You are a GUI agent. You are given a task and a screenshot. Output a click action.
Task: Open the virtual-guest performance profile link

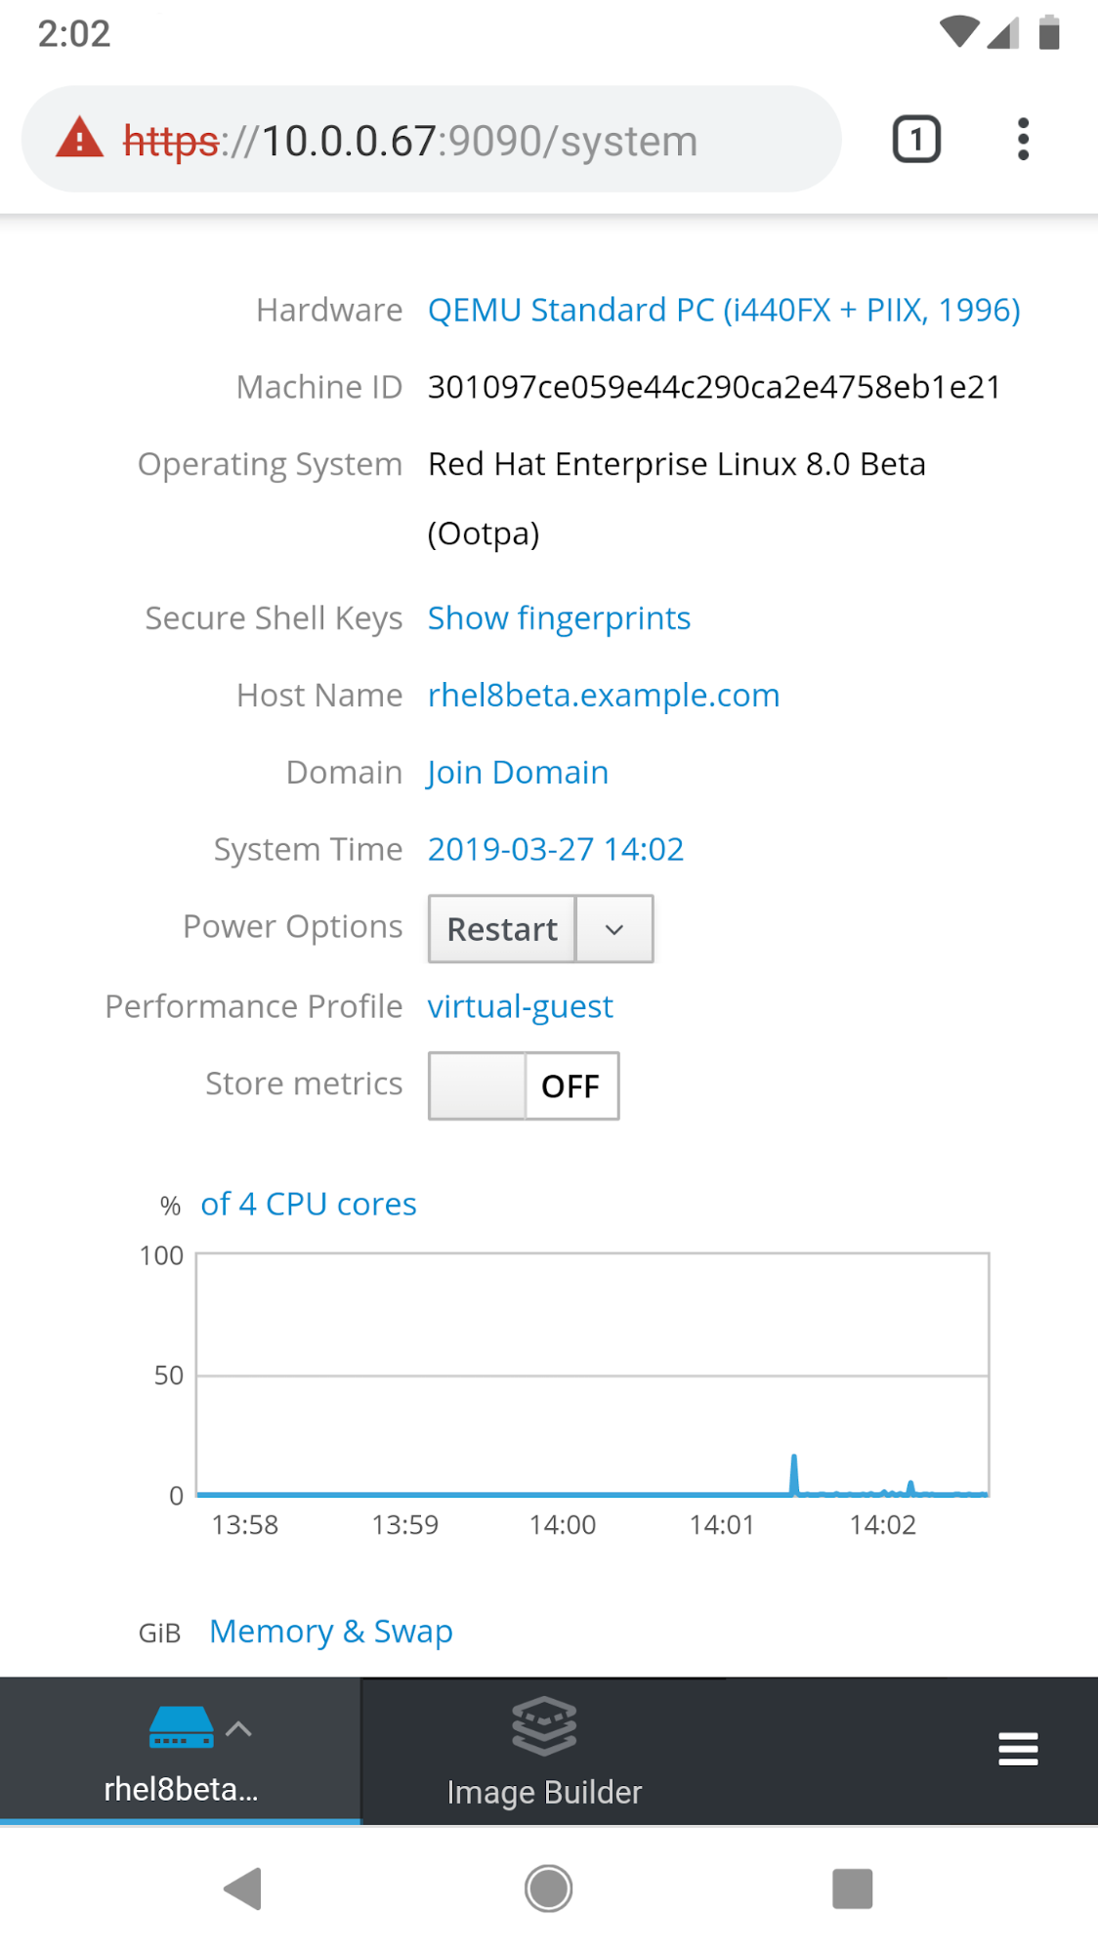[520, 1007]
